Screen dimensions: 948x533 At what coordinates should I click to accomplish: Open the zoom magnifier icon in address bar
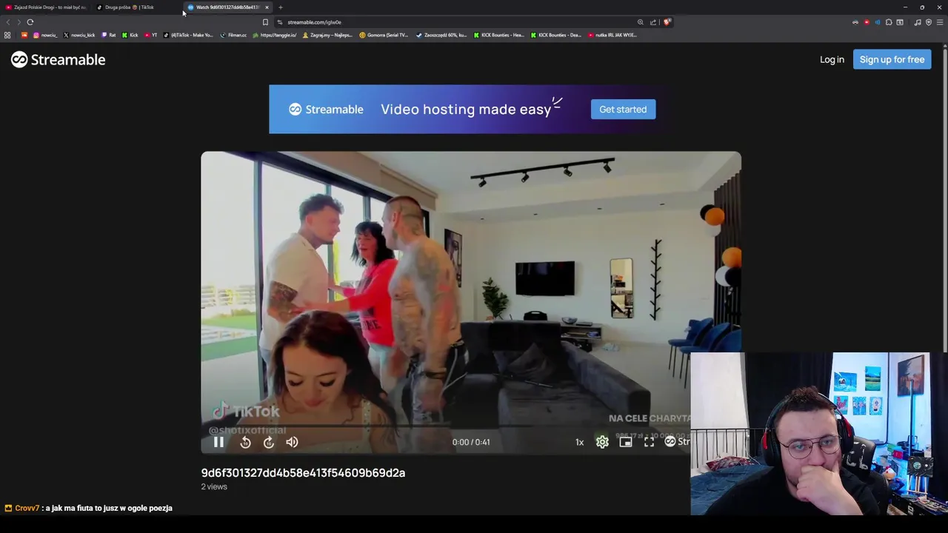[641, 22]
